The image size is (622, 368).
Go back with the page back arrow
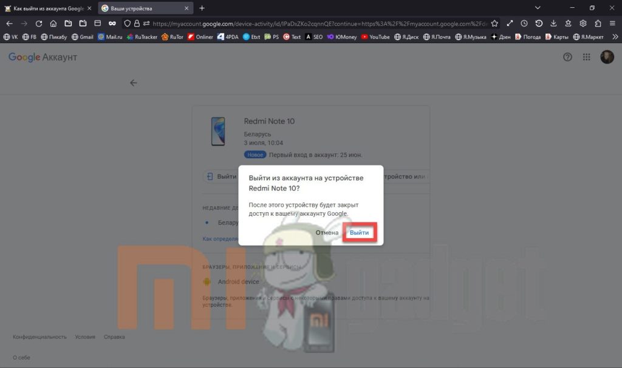tap(134, 83)
